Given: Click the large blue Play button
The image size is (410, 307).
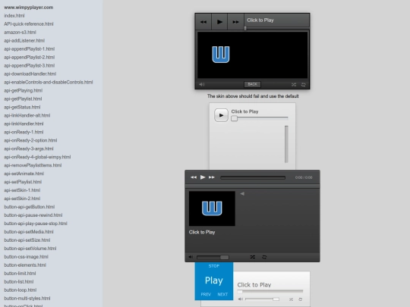Looking at the screenshot, I should tap(214, 280).
